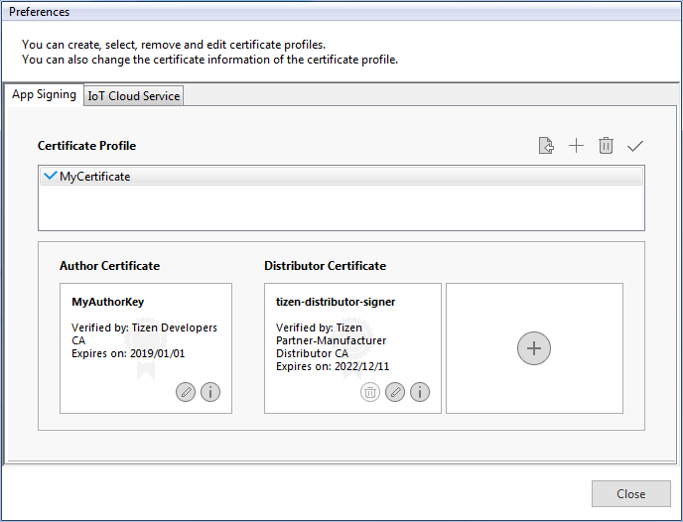Set selected profile as active with checkmark icon

pos(635,146)
